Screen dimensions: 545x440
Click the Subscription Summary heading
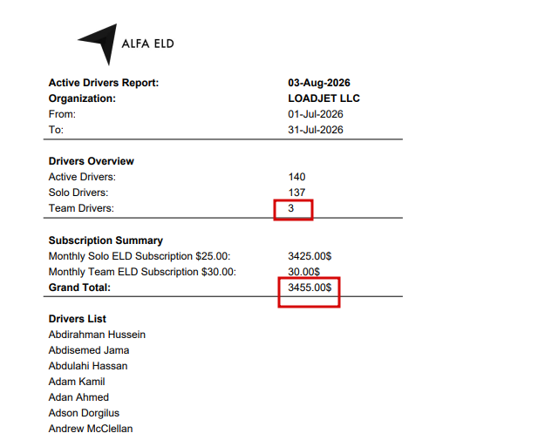click(106, 240)
